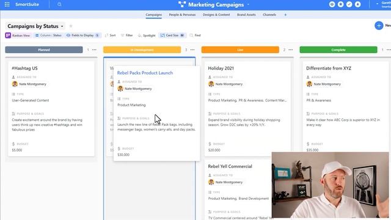The height and width of the screenshot is (220, 391).
Task: Change the Card Size setting
Action: (x=172, y=35)
